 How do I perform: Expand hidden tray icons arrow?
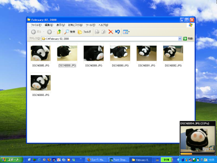(x=179, y=160)
